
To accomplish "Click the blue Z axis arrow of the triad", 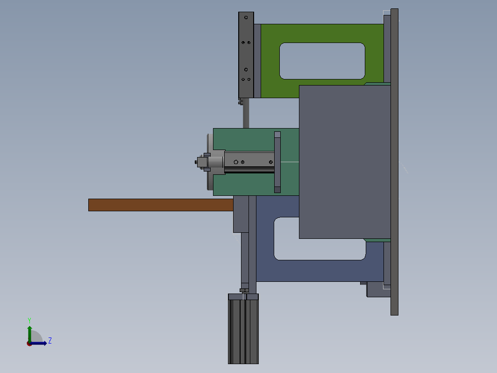I will pos(39,343).
